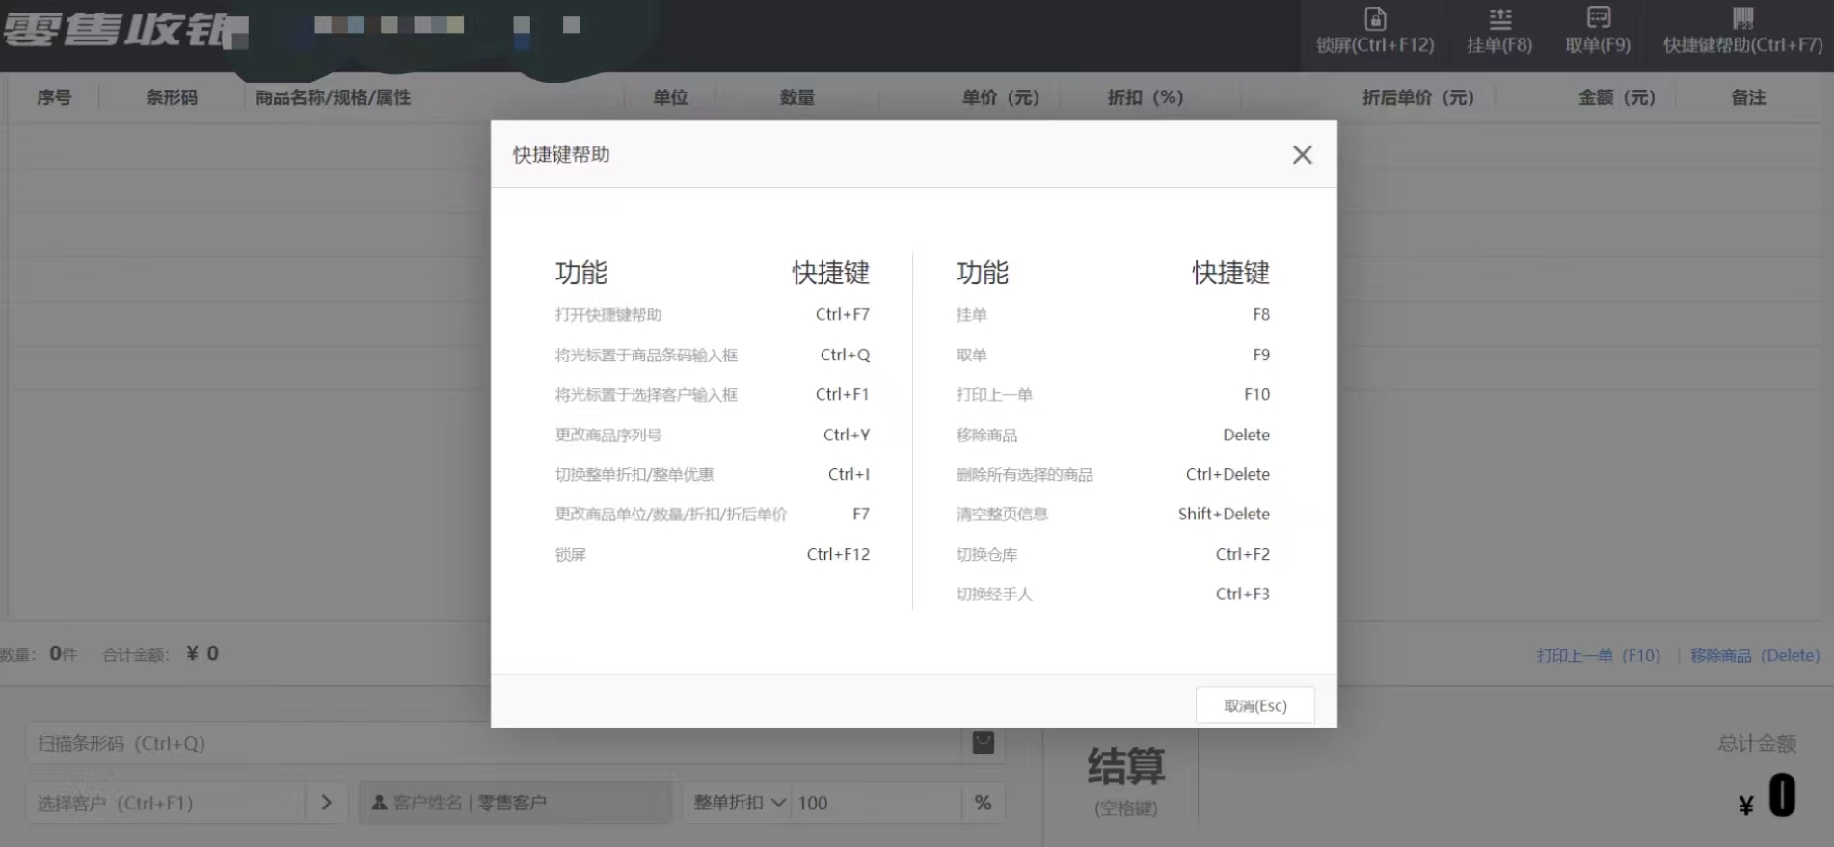
Task: Click the 打印上一单 (F10) link
Action: coord(1598,655)
